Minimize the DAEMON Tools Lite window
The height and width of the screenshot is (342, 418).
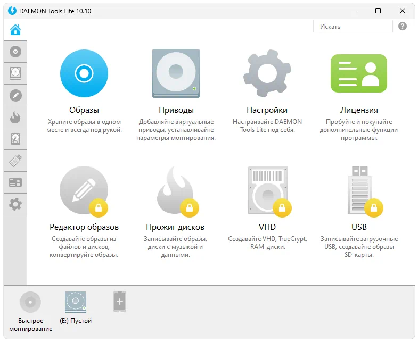pos(354,11)
